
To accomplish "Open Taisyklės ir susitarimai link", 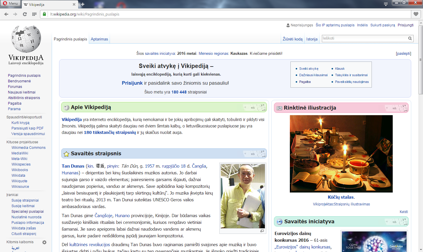I will coord(351,75).
